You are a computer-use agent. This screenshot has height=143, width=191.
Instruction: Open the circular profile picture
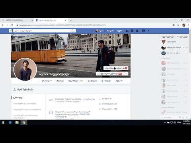(x=25, y=69)
